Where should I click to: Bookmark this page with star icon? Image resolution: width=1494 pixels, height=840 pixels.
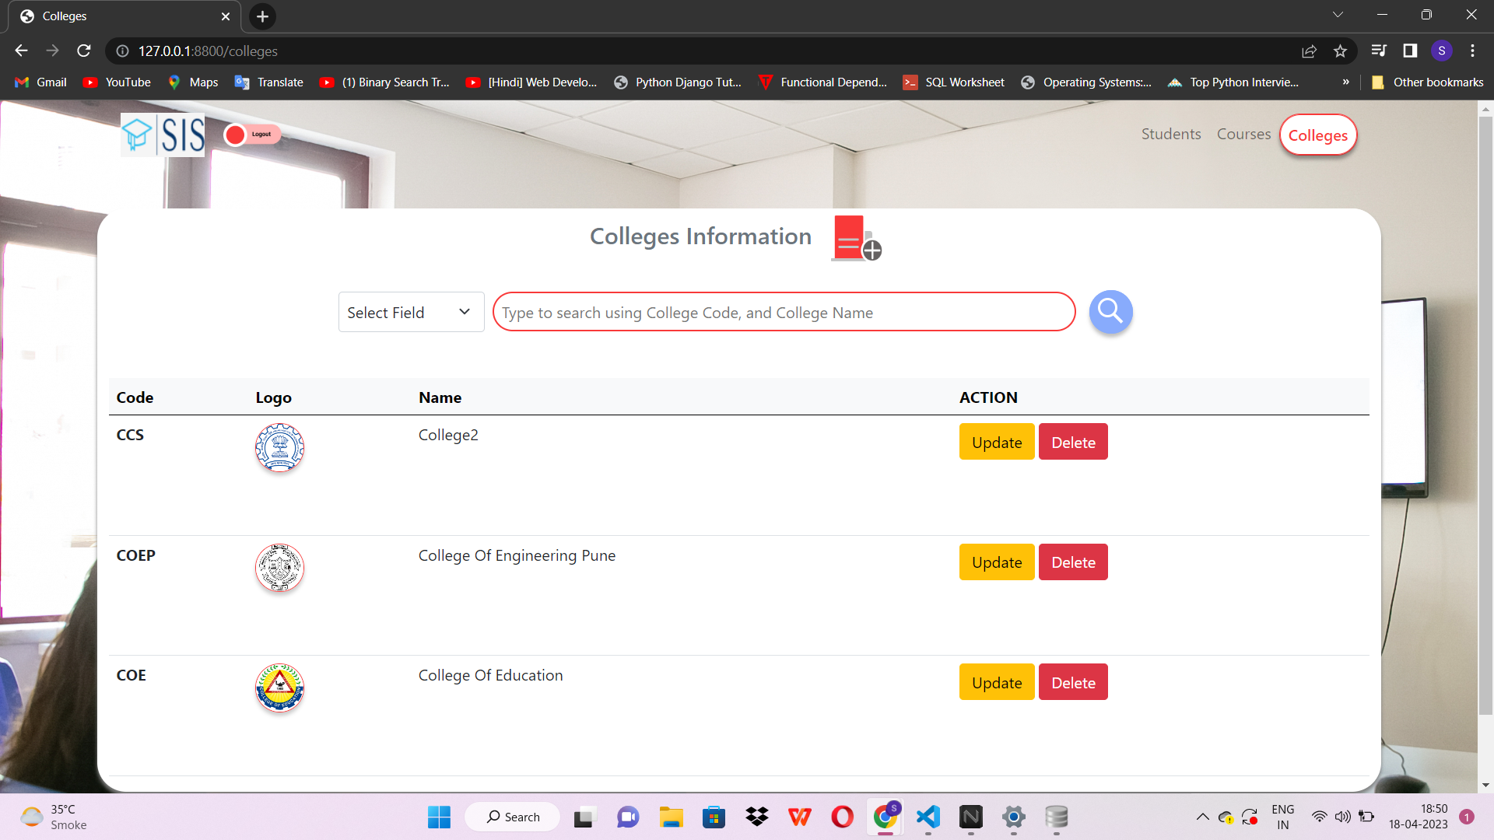coord(1340,51)
